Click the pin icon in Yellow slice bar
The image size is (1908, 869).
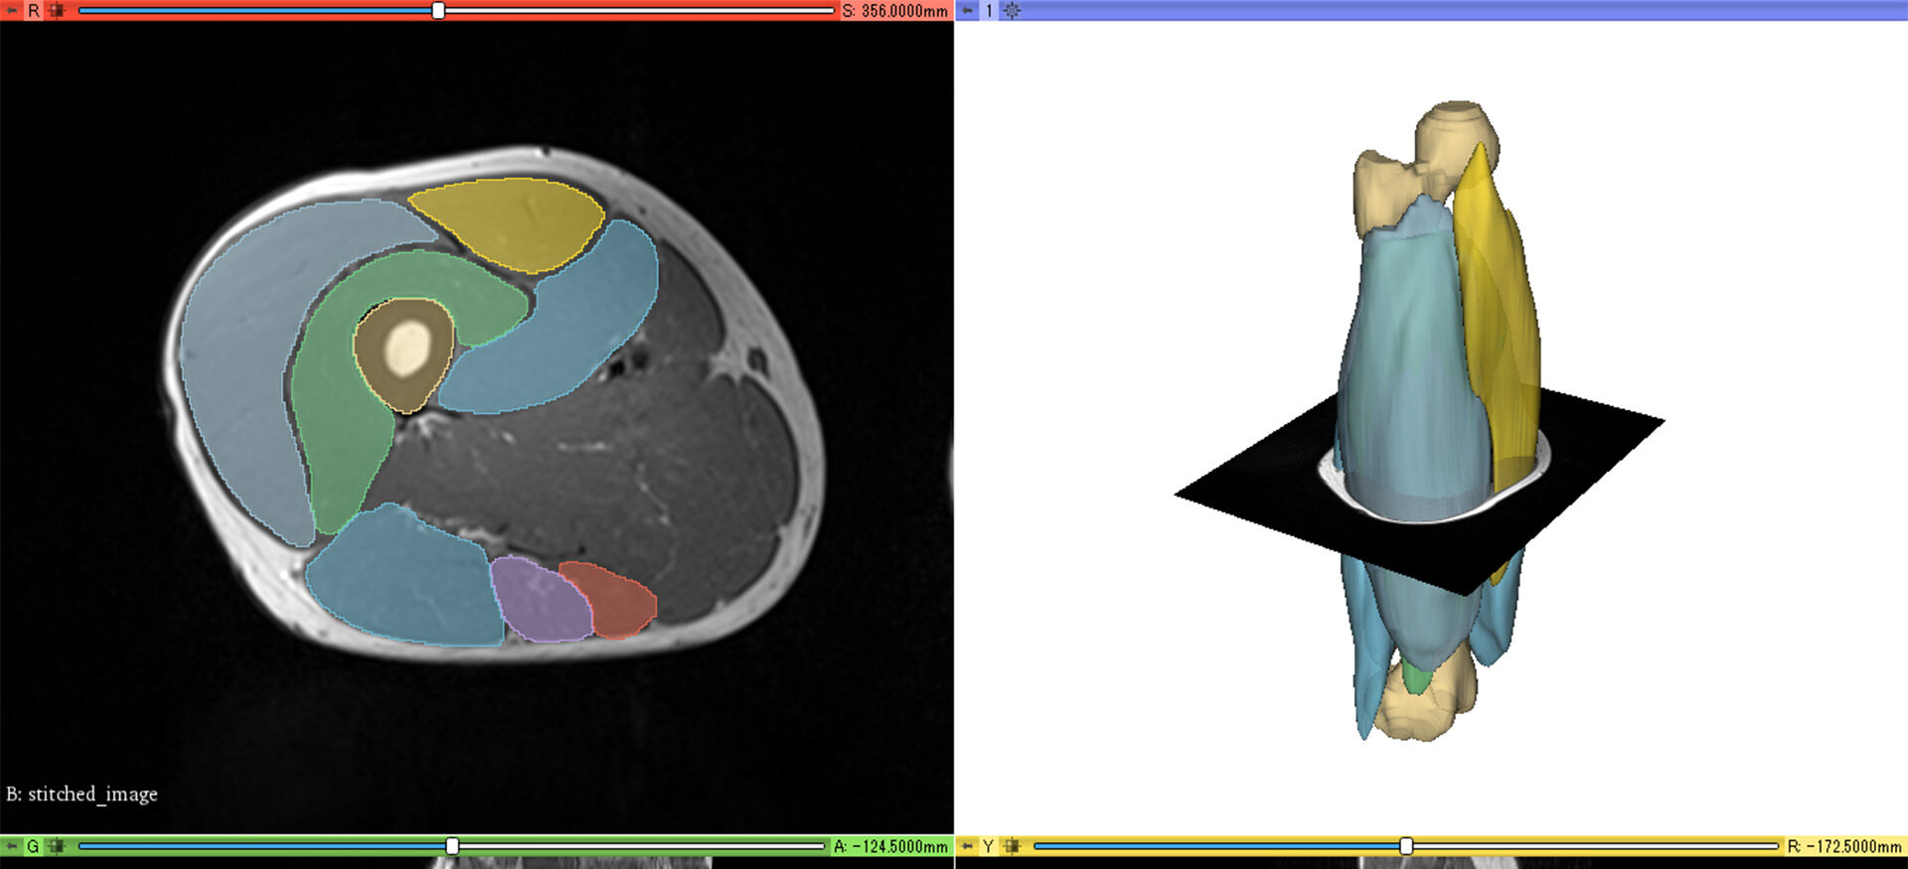click(x=967, y=846)
